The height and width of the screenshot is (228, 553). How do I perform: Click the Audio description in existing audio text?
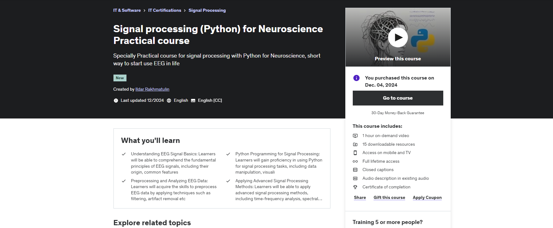(396, 179)
